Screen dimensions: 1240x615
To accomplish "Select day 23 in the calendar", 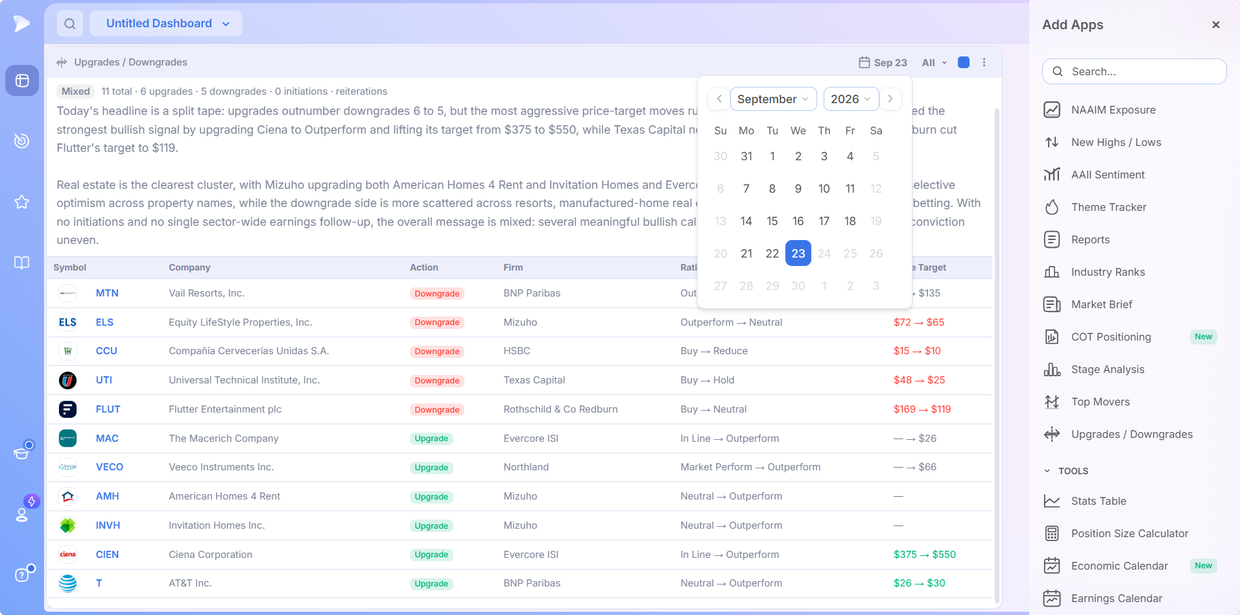I will pos(798,253).
